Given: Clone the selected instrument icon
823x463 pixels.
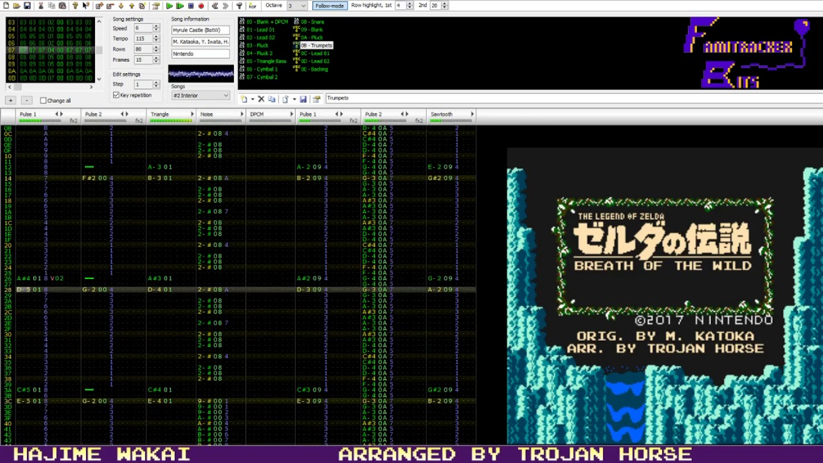Looking at the screenshot, I should tap(271, 99).
